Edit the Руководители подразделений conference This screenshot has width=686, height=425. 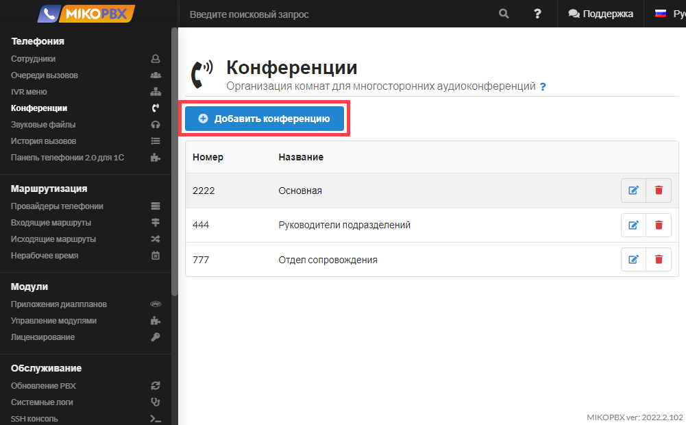click(x=633, y=225)
